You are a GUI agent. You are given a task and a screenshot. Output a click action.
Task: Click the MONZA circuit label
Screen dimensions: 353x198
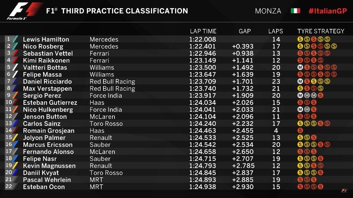[268, 11]
